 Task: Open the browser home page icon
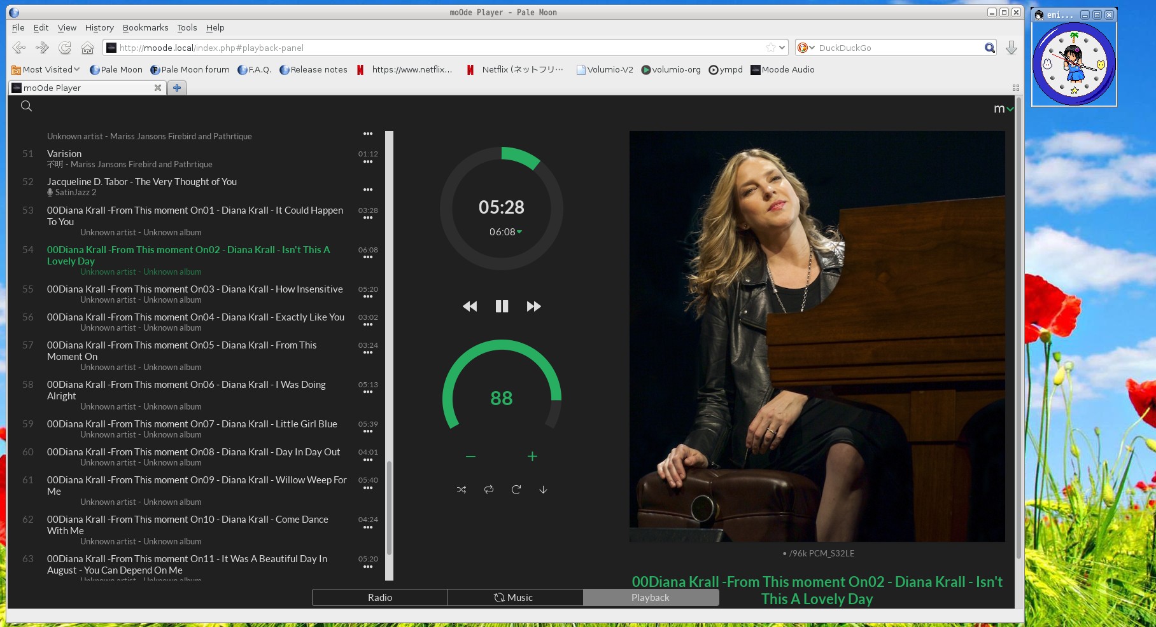tap(87, 48)
